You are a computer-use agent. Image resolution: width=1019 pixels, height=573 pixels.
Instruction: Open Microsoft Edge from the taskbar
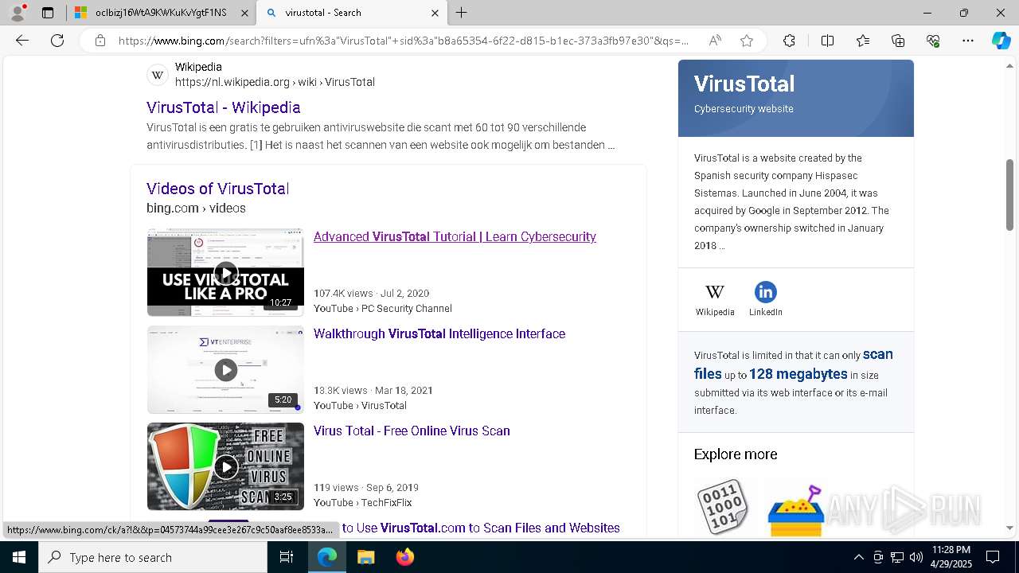pyautogui.click(x=327, y=557)
